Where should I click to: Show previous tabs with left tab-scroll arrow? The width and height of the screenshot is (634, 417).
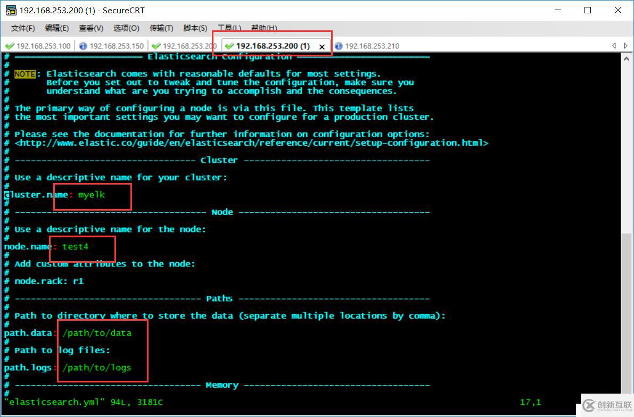pos(614,46)
